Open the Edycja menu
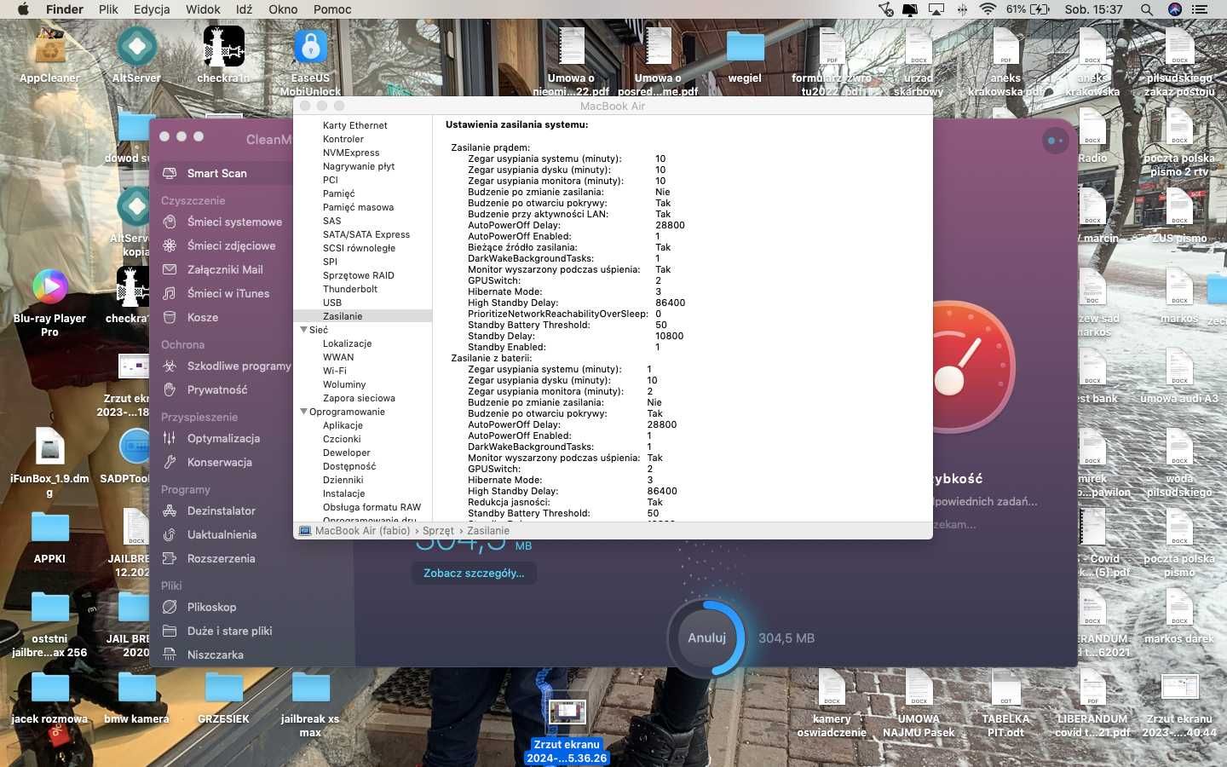The width and height of the screenshot is (1227, 767). (x=152, y=9)
